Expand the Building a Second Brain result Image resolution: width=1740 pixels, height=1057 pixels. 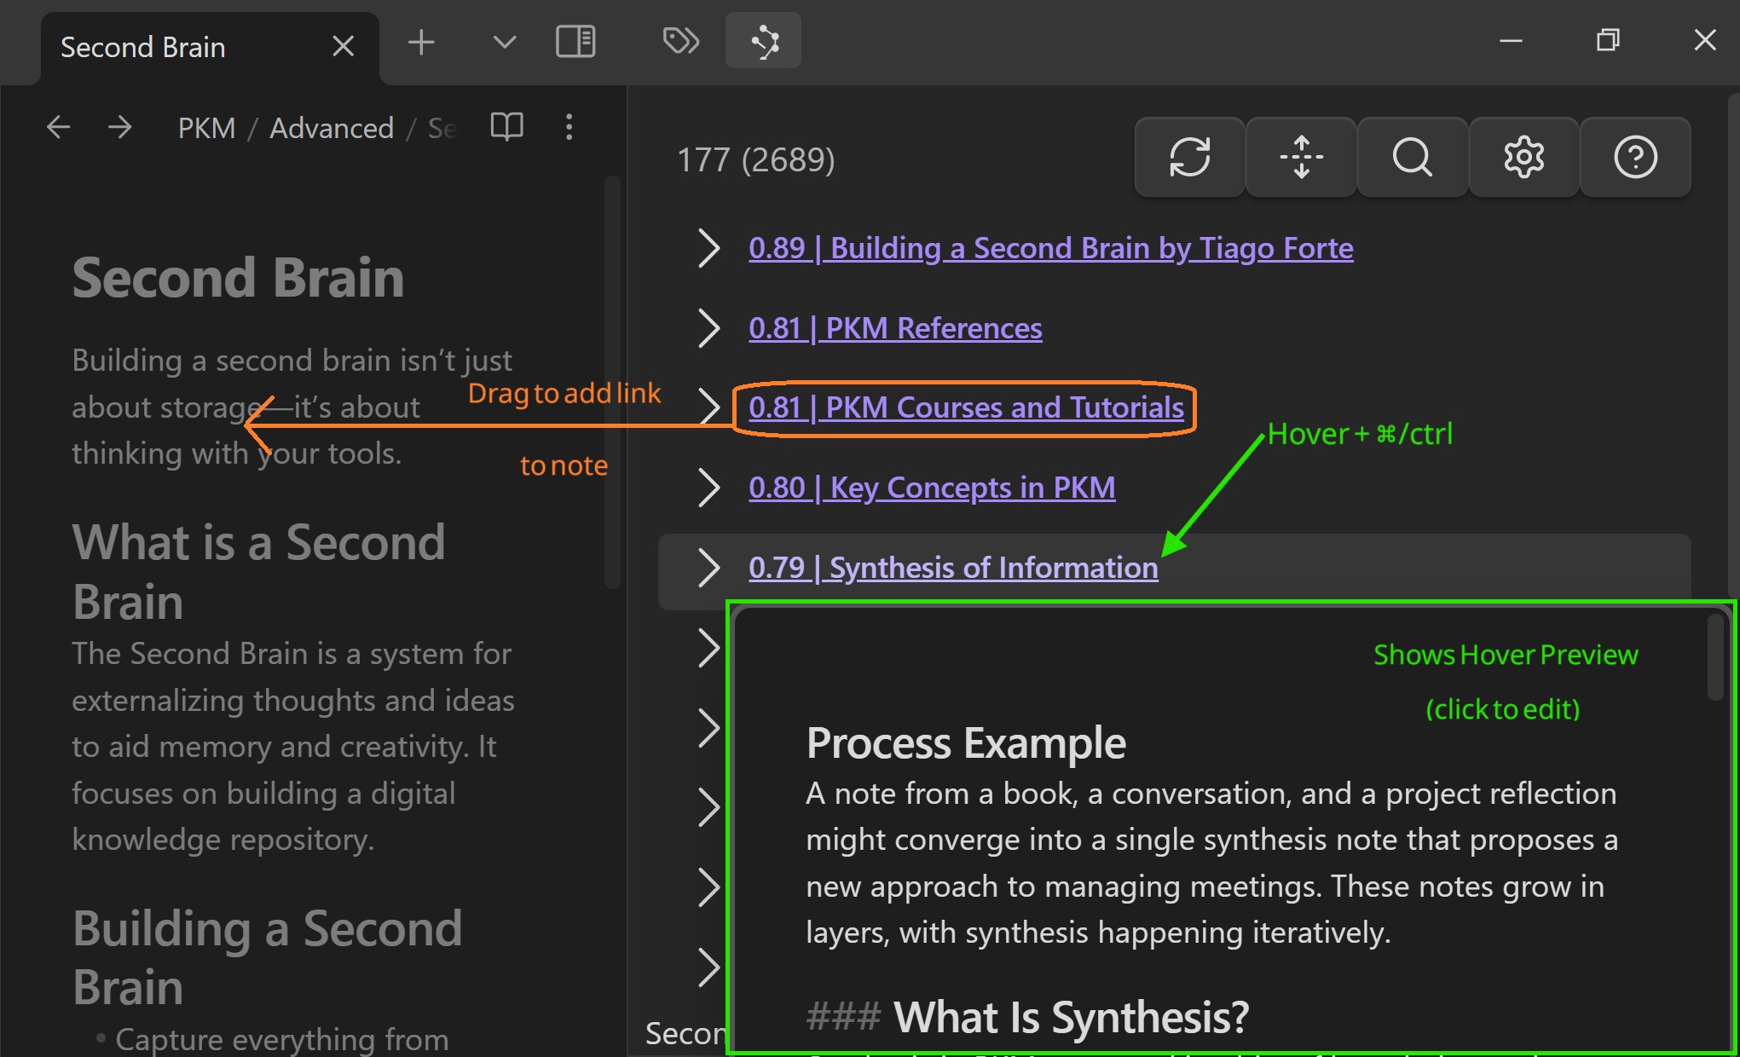coord(708,248)
